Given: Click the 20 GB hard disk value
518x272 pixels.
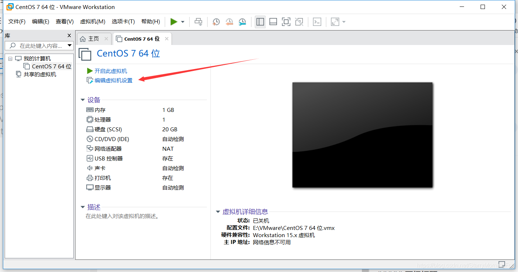Looking at the screenshot, I should [x=170, y=129].
